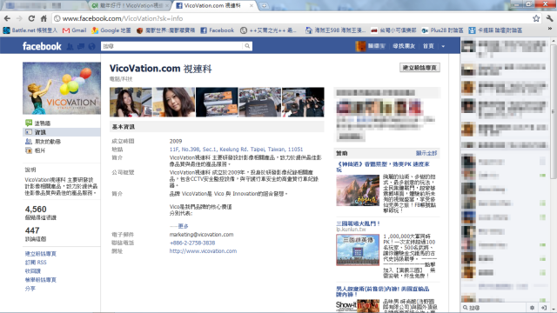Open the first photo of woman in red
This screenshot has width=557, height=313.
tap(131, 103)
